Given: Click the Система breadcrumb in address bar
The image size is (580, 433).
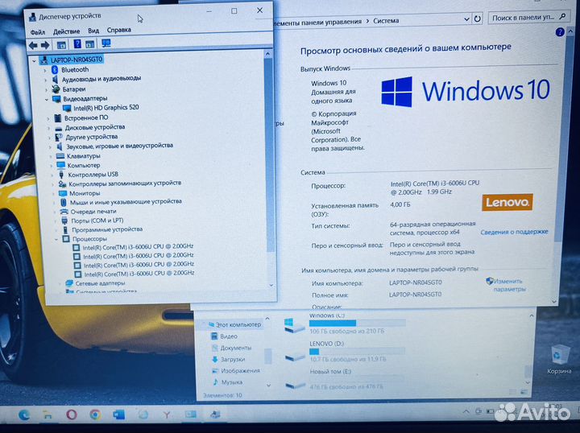Looking at the screenshot, I should tap(386, 21).
